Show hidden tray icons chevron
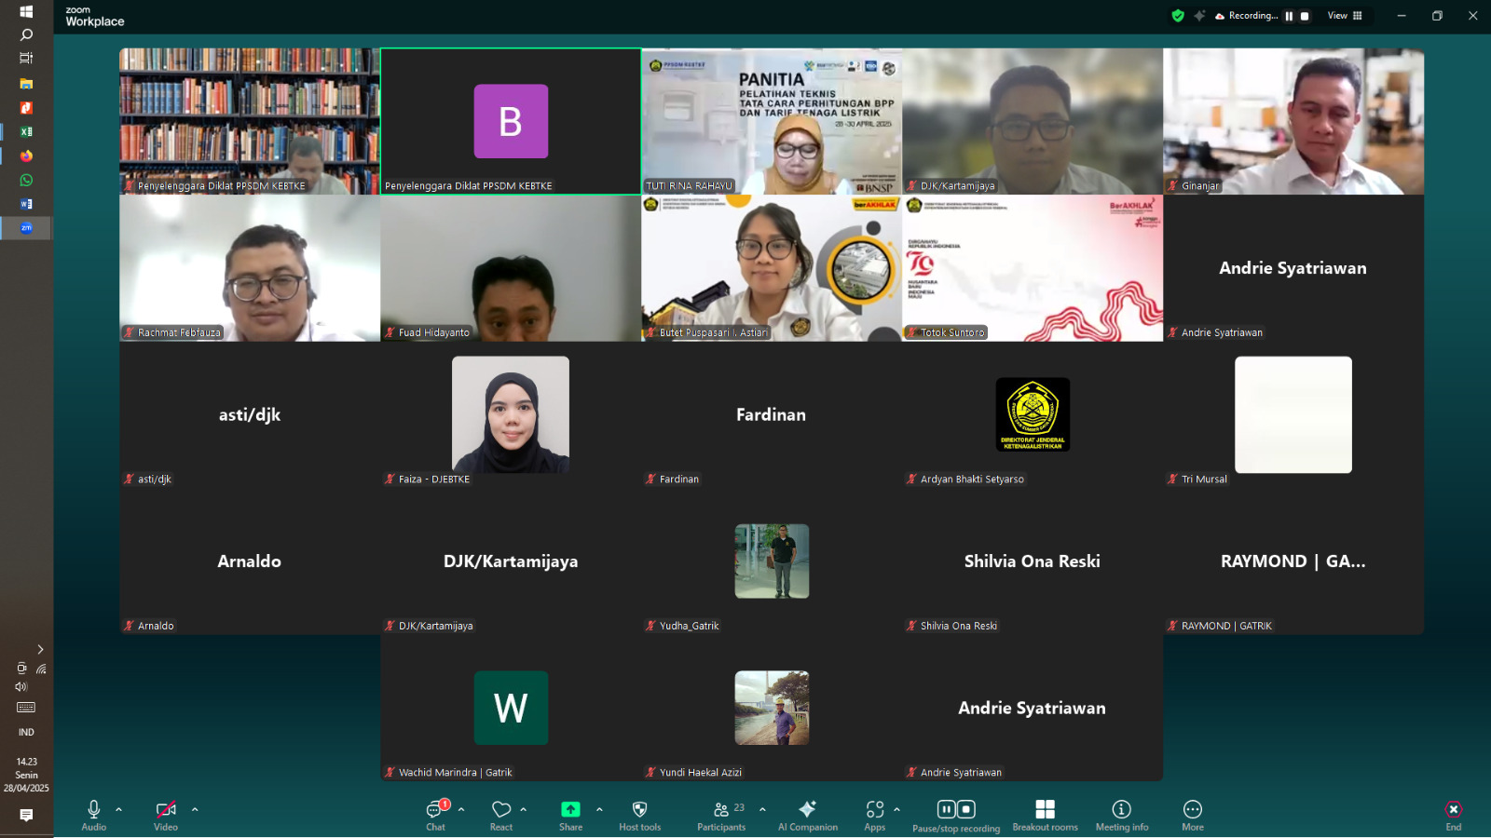 [x=40, y=650]
